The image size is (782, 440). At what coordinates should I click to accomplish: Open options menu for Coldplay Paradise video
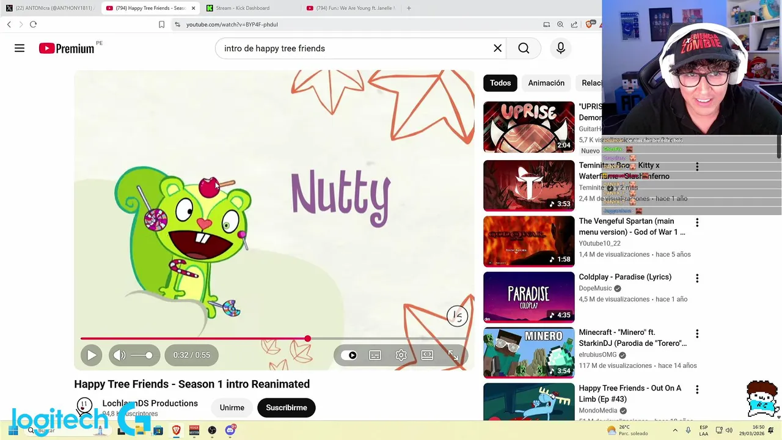coord(697,278)
